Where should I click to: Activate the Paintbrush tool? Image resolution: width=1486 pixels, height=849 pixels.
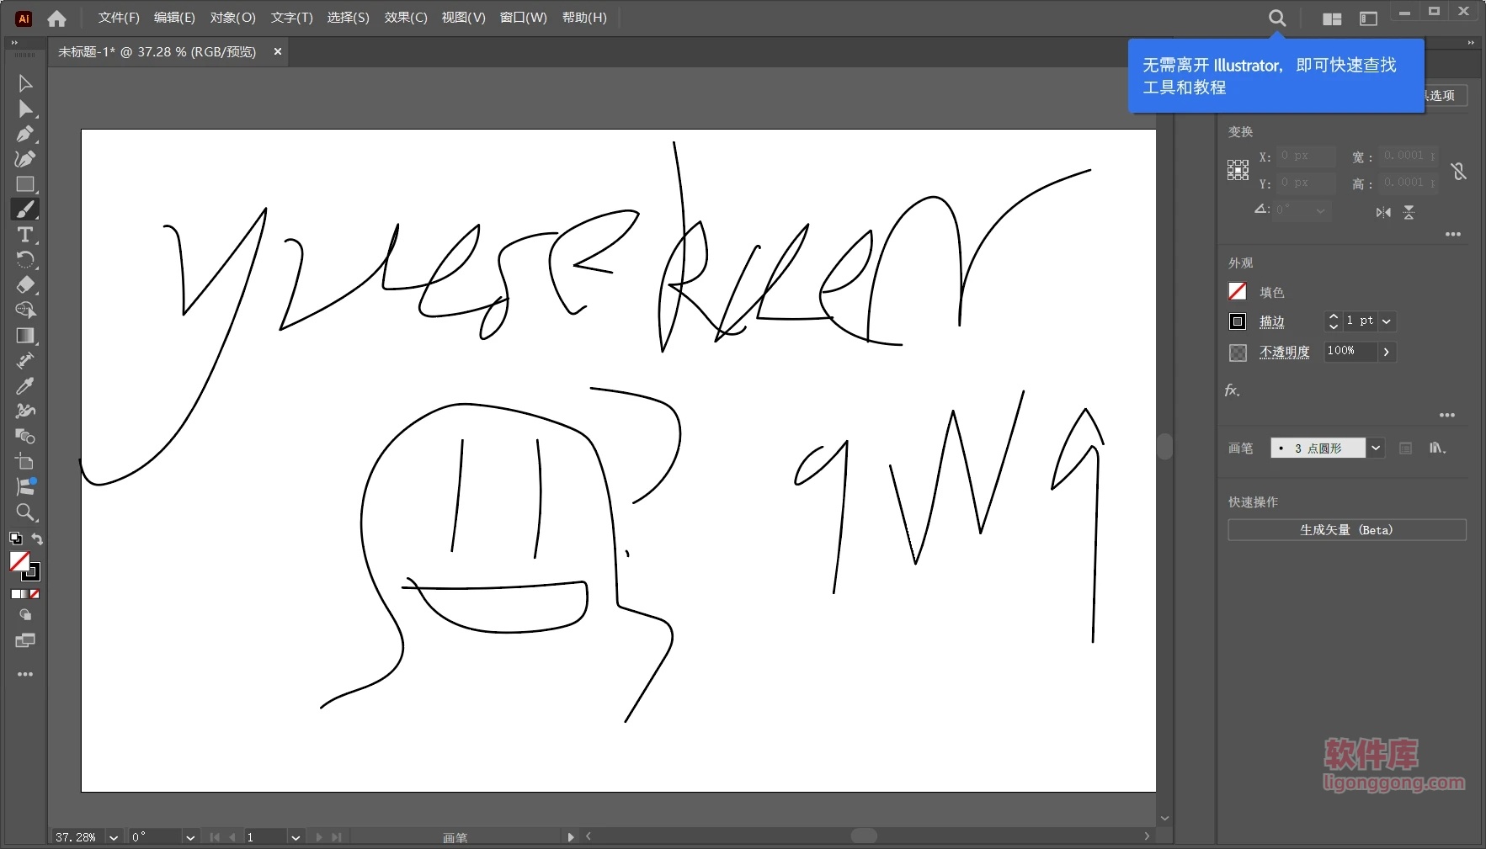(25, 210)
